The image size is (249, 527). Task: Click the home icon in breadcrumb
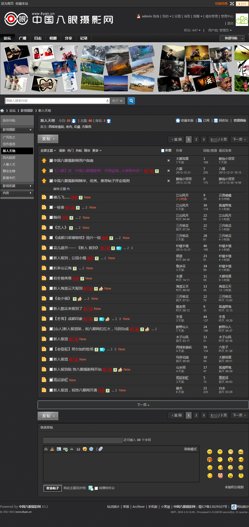click(2, 111)
